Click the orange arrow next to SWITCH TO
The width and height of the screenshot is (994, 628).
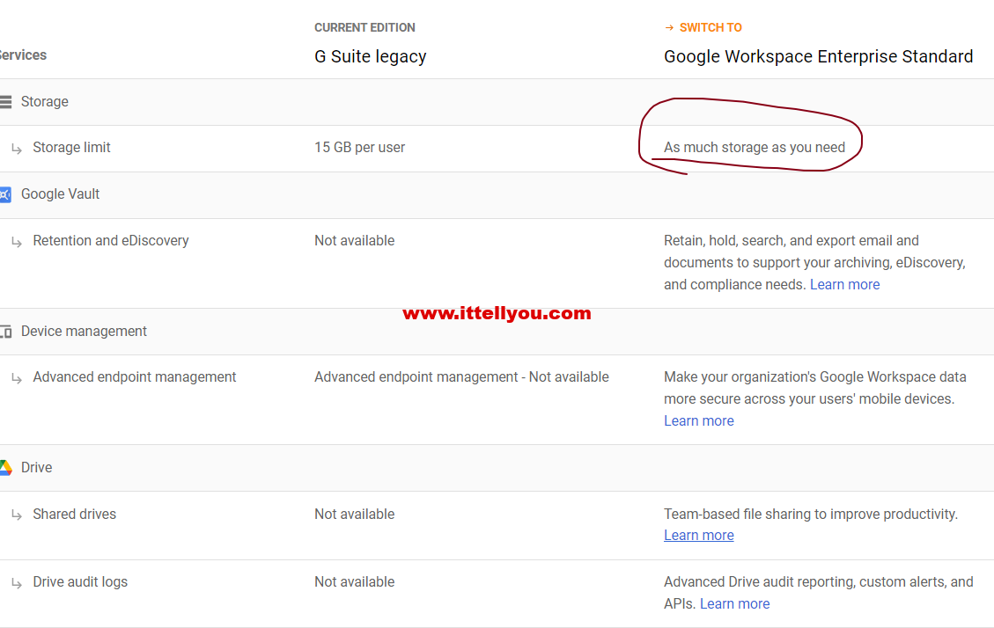click(x=669, y=28)
